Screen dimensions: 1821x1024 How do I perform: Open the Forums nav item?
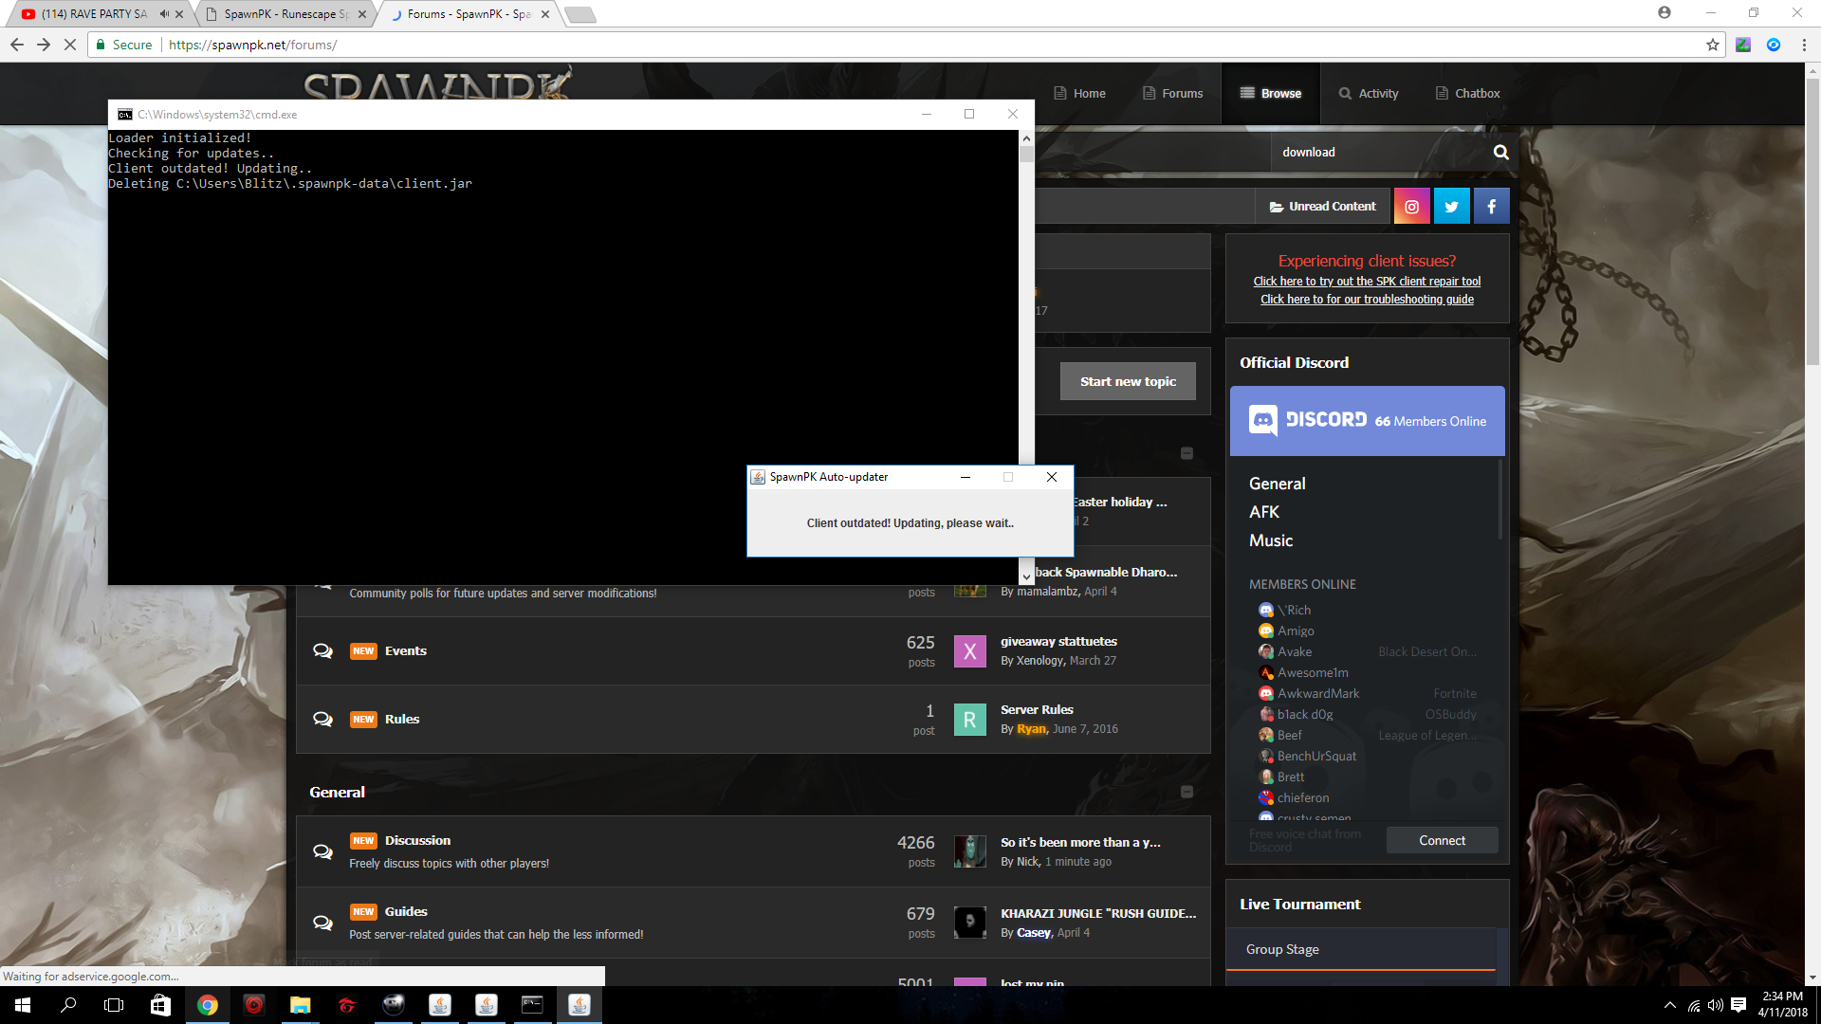click(1172, 93)
